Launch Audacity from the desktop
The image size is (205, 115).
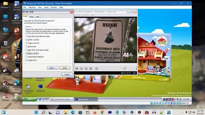5,71
